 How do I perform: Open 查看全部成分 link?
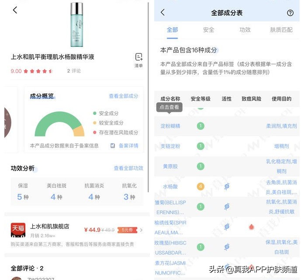[124, 96]
